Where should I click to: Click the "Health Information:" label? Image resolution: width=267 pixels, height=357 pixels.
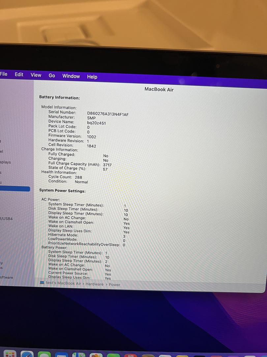click(x=59, y=172)
